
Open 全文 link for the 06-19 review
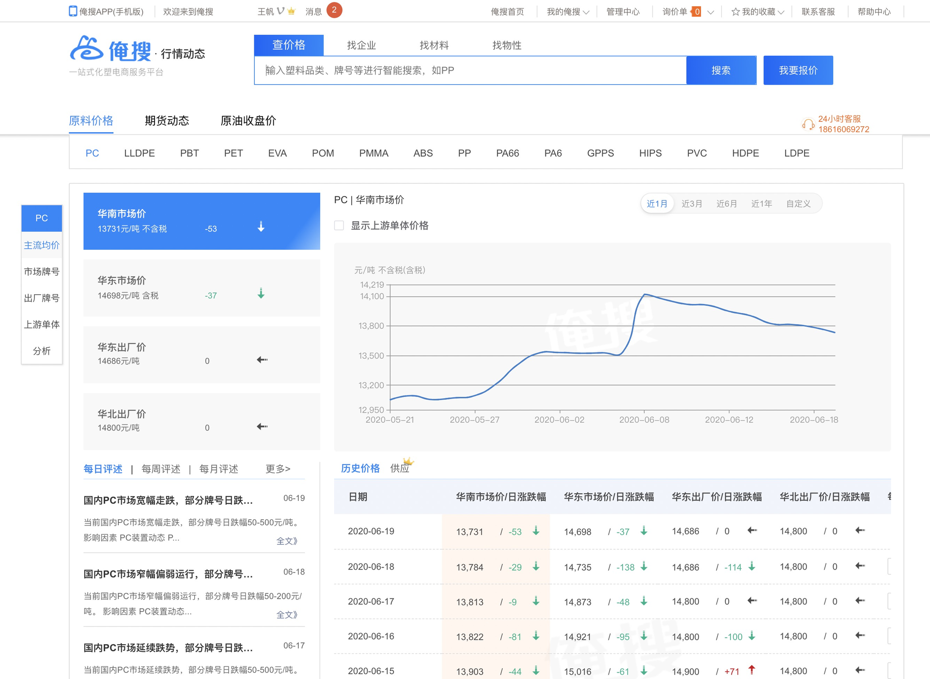click(286, 541)
